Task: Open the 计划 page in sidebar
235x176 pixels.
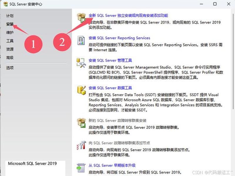Action: (10, 16)
